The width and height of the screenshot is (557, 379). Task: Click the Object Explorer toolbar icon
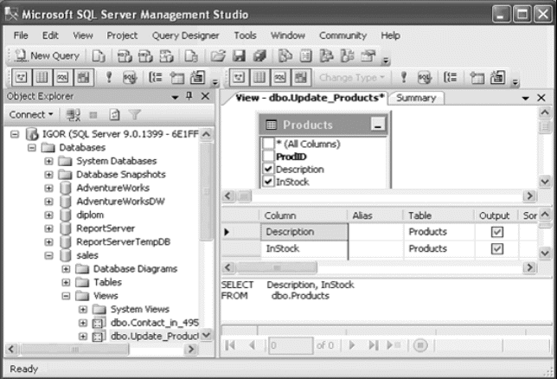point(326,56)
